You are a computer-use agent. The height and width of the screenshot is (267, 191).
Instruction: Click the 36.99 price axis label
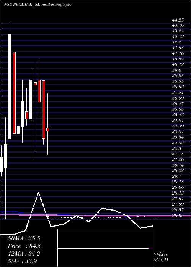click(178, 98)
